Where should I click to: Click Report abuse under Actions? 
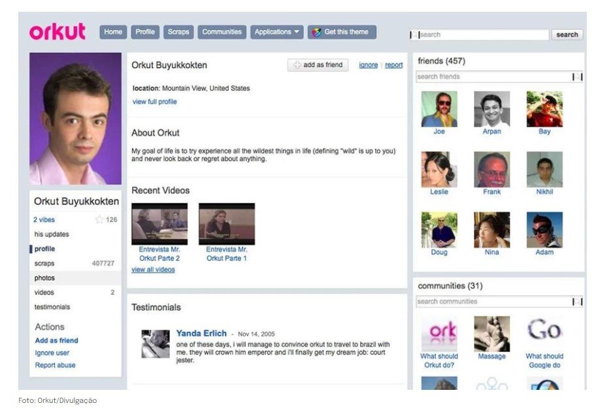[x=55, y=365]
